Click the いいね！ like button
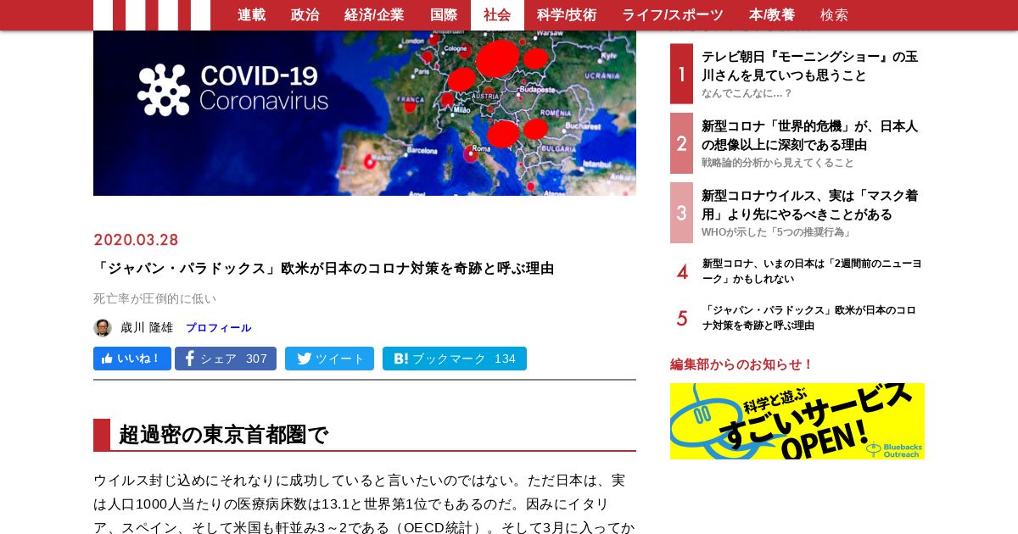The height and width of the screenshot is (534, 1018). [132, 359]
